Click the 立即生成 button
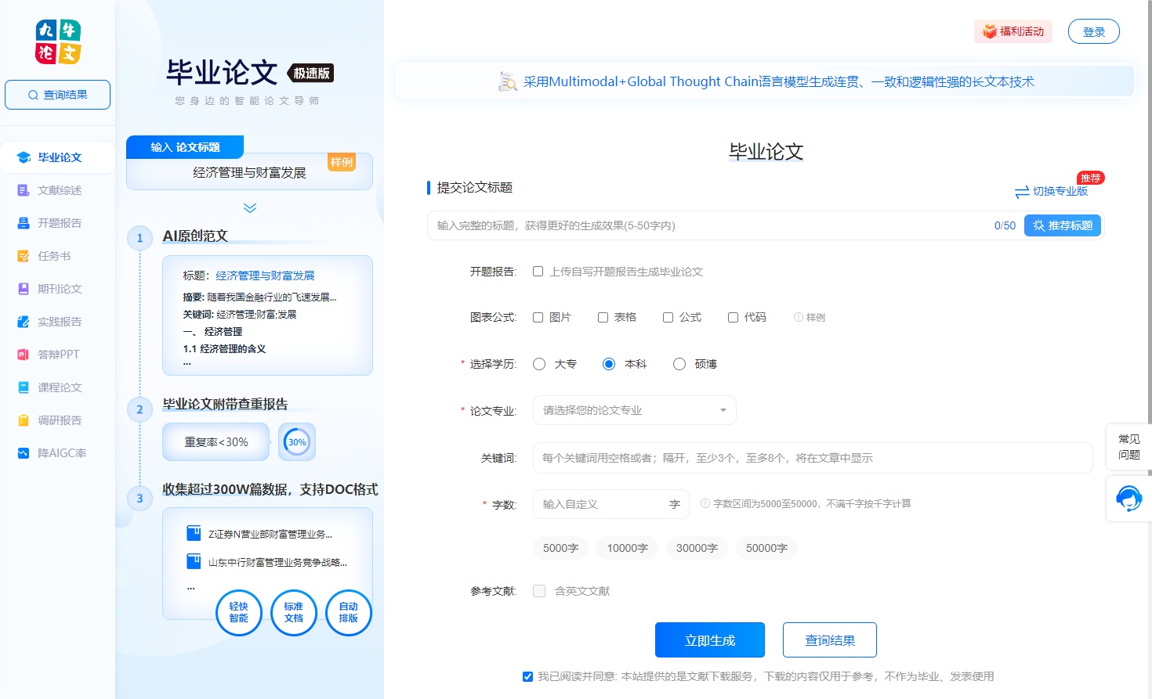The width and height of the screenshot is (1152, 699). [x=710, y=640]
